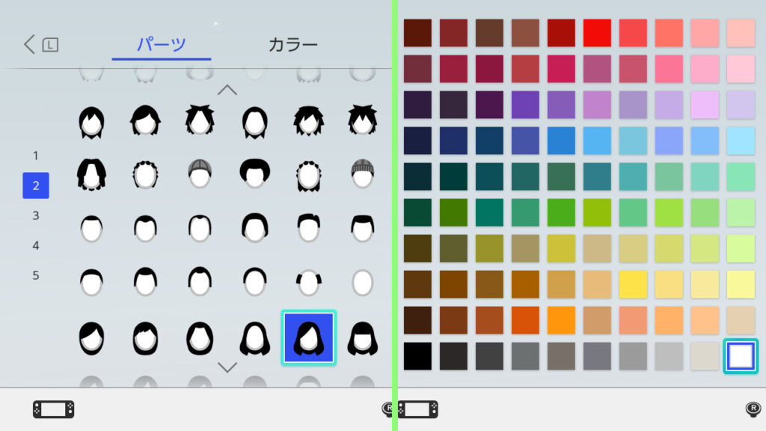The width and height of the screenshot is (766, 431).
Task: Pick the first buzz cut in third row
Action: pos(91,228)
